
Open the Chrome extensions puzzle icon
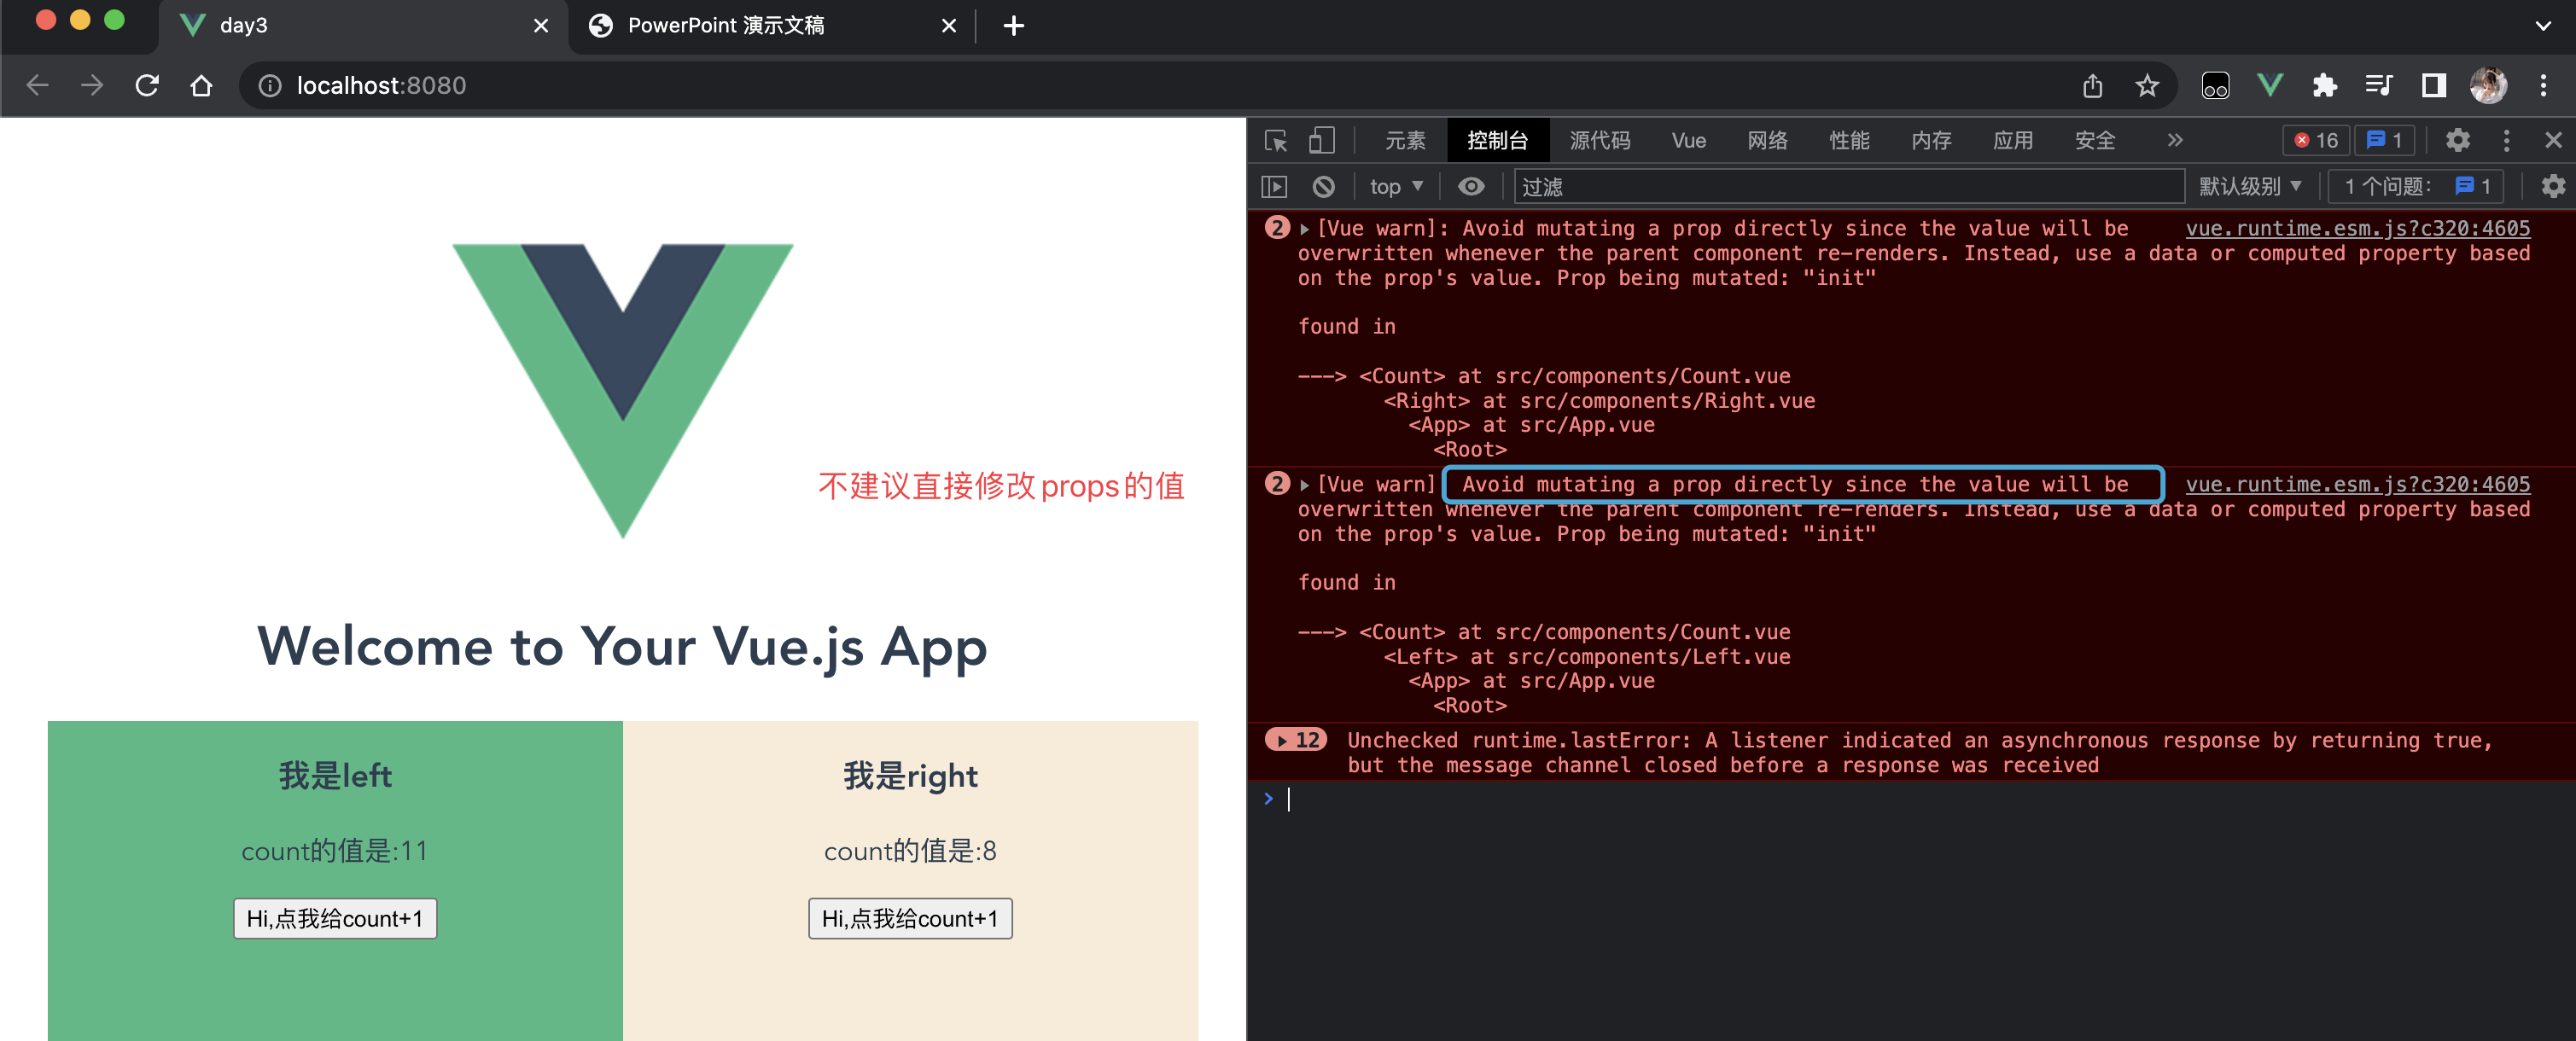point(2324,86)
